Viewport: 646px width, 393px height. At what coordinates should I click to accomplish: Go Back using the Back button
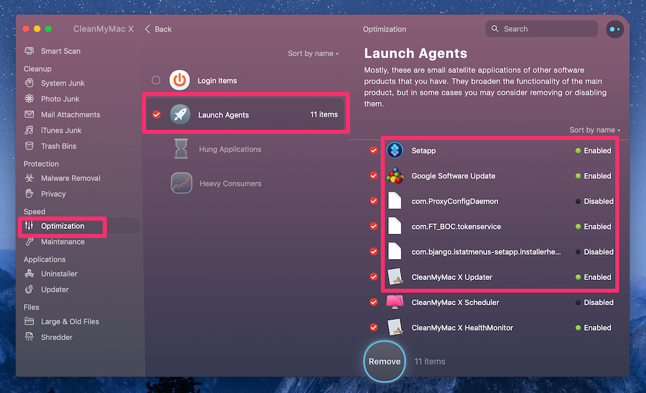coord(159,29)
